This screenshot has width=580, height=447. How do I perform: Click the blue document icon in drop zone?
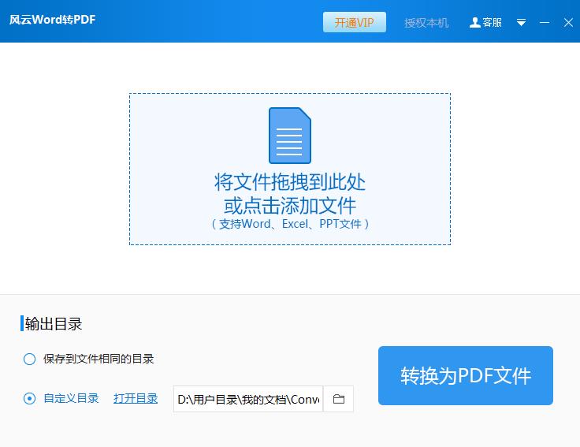point(290,136)
